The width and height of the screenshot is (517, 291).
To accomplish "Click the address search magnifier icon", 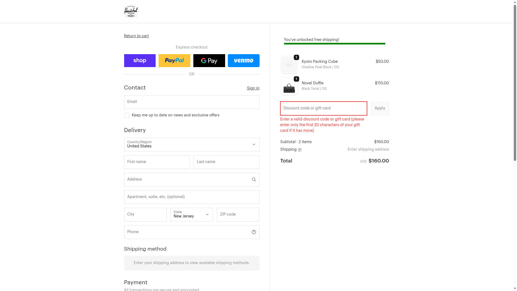I will click(254, 179).
